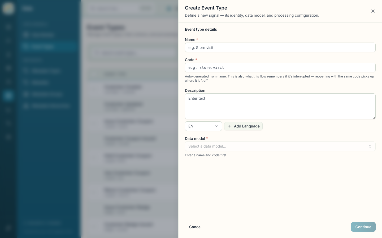Click the Create Event Type title

click(x=206, y=8)
